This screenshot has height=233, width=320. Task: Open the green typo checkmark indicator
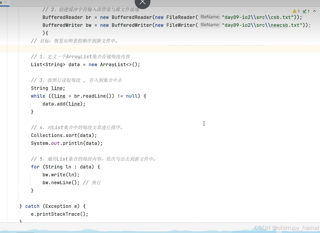(306, 11)
